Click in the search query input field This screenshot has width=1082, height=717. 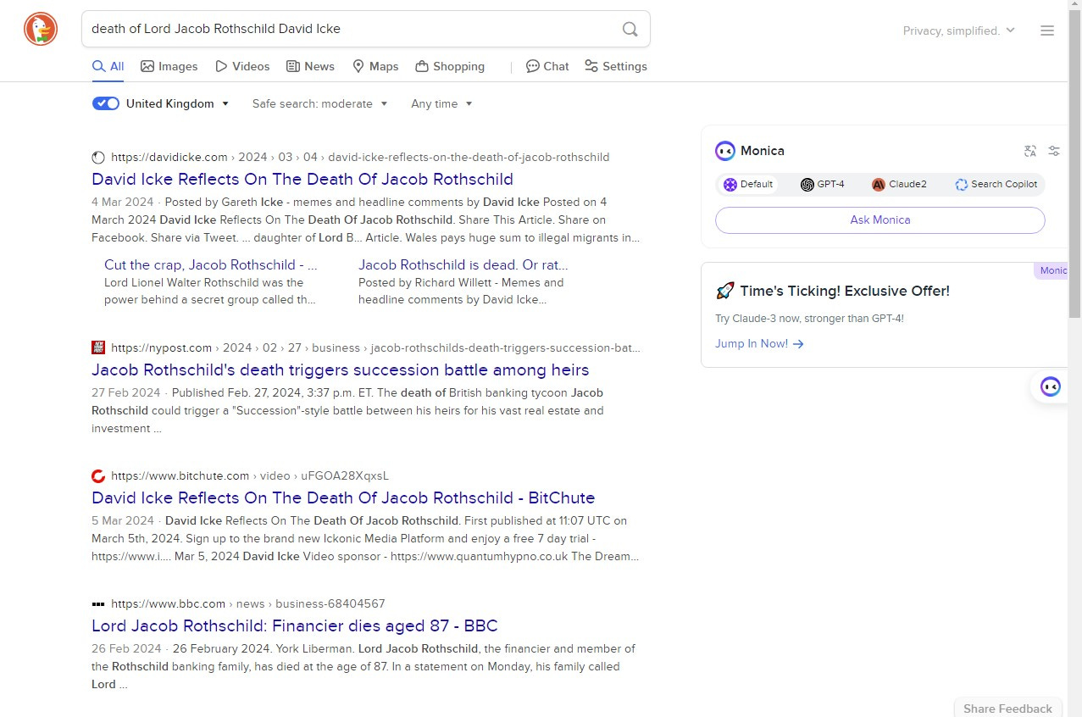click(x=352, y=29)
